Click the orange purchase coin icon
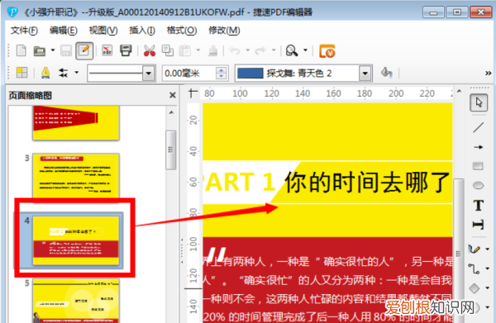 point(327,51)
